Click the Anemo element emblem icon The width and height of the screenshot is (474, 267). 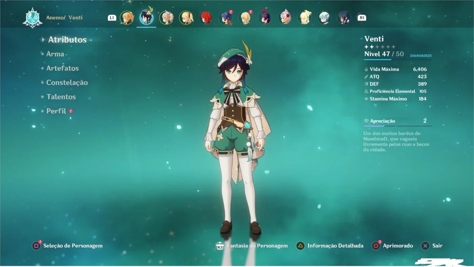tap(33, 18)
